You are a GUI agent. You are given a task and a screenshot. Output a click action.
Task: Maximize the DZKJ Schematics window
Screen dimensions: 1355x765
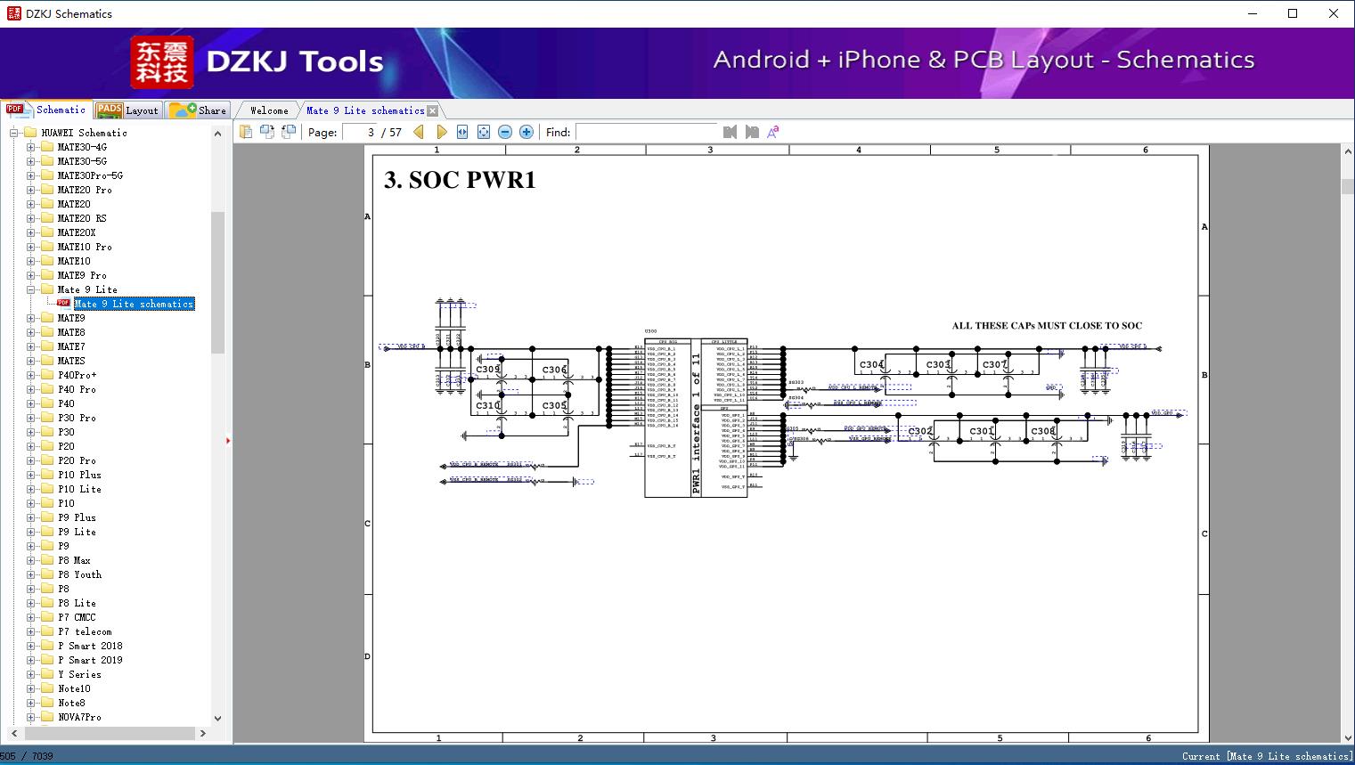tap(1293, 13)
